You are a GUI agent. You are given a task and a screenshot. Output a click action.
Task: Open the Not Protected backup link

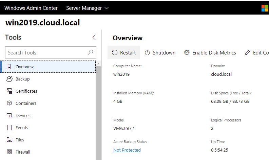pyautogui.click(x=127, y=150)
